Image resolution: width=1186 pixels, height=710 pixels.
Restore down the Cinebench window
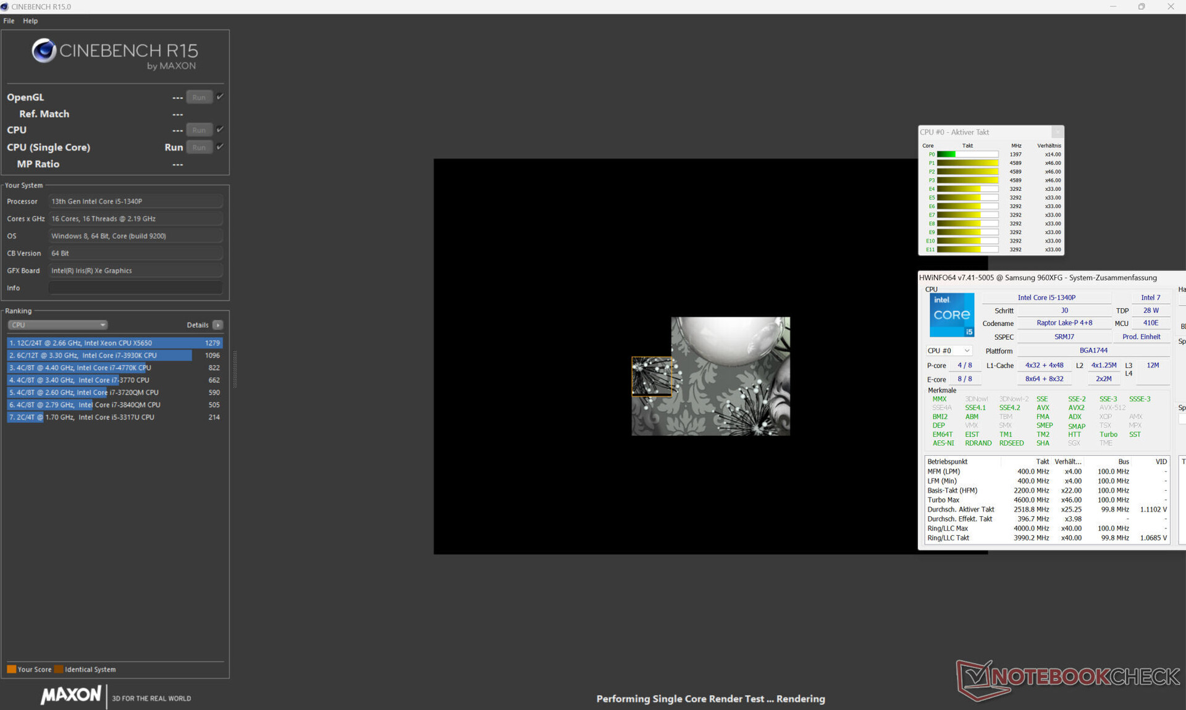click(1142, 7)
